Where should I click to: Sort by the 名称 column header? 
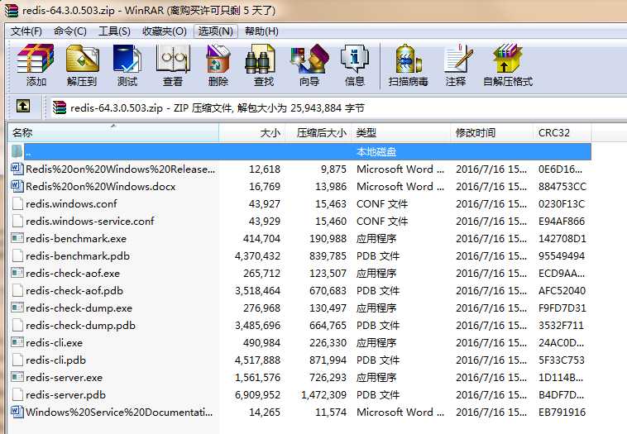click(113, 132)
